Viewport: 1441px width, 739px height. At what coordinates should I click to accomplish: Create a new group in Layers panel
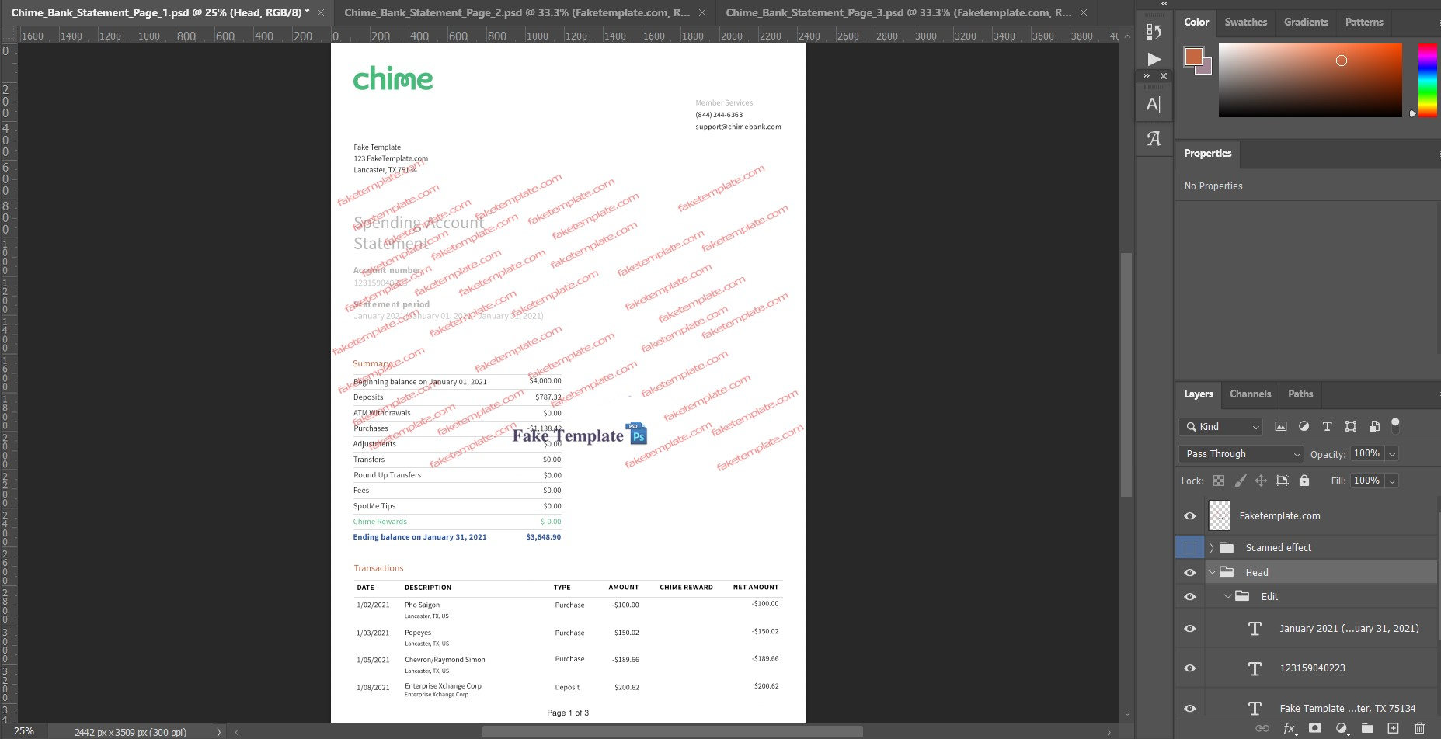click(x=1367, y=728)
